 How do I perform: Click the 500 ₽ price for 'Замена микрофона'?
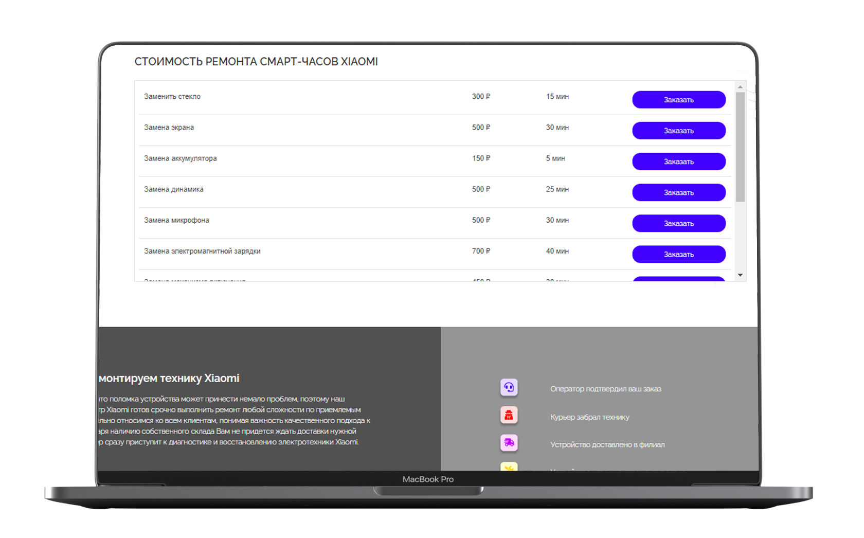click(x=481, y=220)
